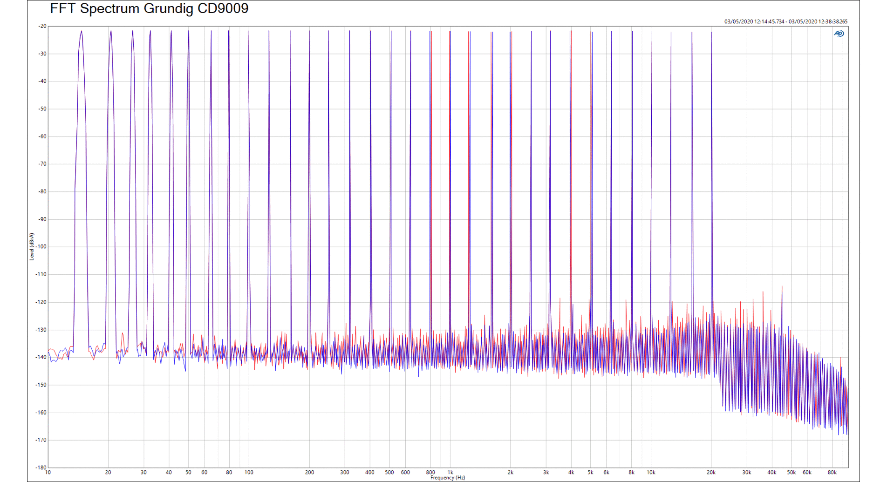This screenshot has width=887, height=482.
Task: Click the -170 tick on the level axis
Action: 41,440
